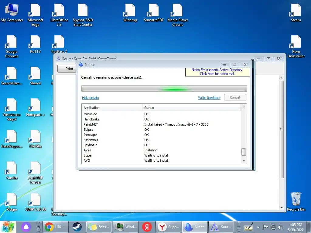
Task: Select the Eclipse row in the list
Action: 162,130
